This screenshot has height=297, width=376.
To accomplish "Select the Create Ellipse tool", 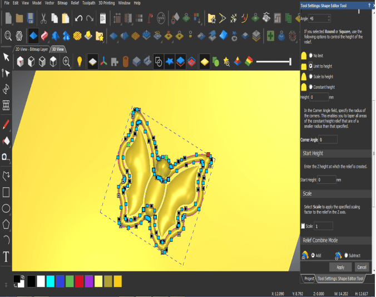I will [x=6, y=208].
